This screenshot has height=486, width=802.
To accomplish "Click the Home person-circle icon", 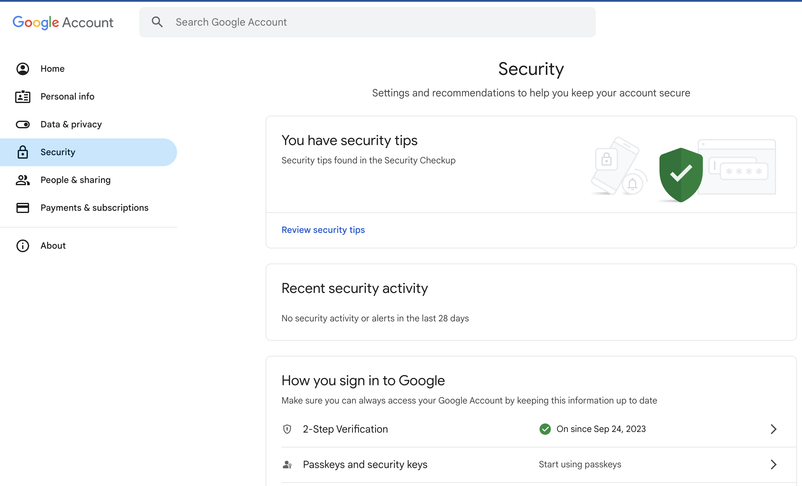I will (23, 69).
